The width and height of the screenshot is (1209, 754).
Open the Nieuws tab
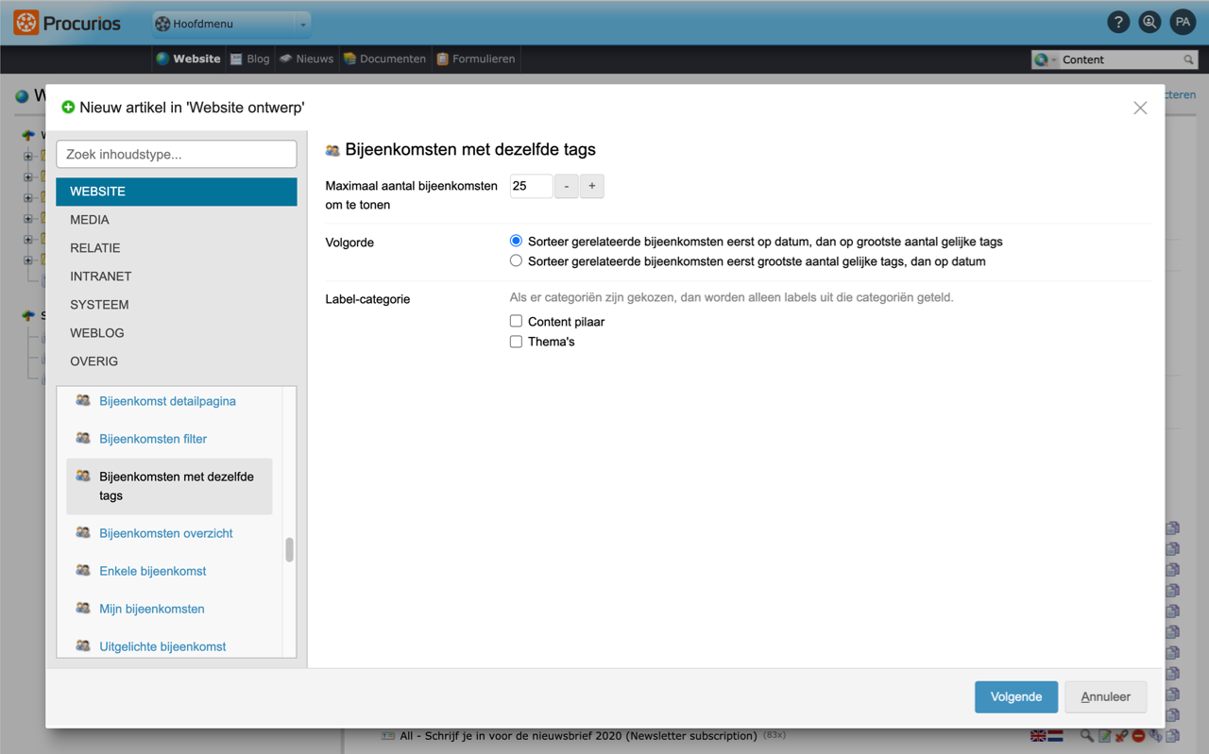pyautogui.click(x=306, y=59)
